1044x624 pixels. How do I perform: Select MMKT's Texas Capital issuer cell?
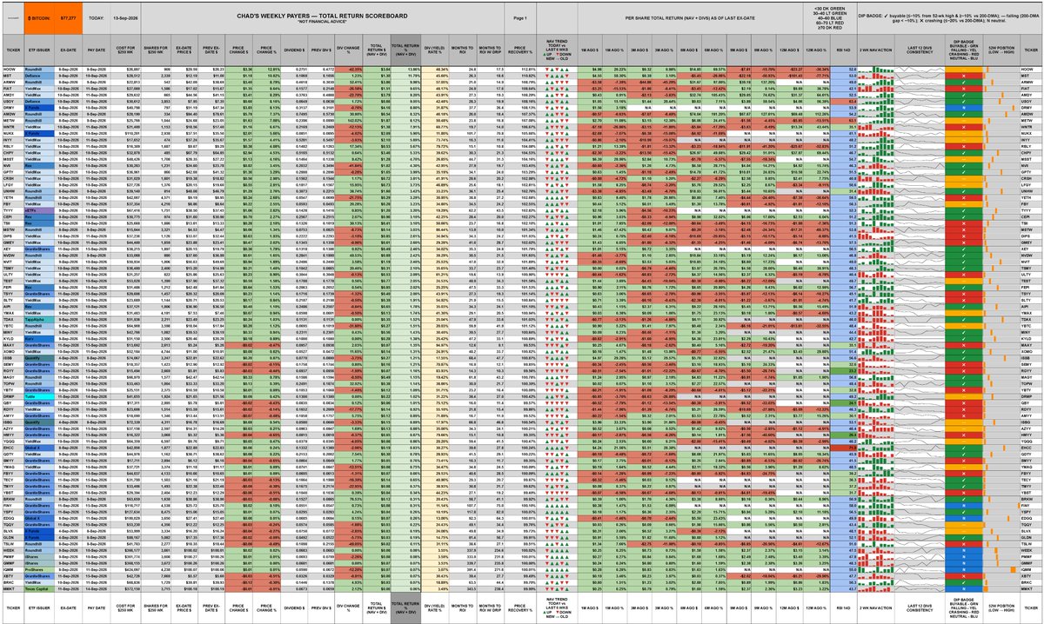(x=39, y=588)
